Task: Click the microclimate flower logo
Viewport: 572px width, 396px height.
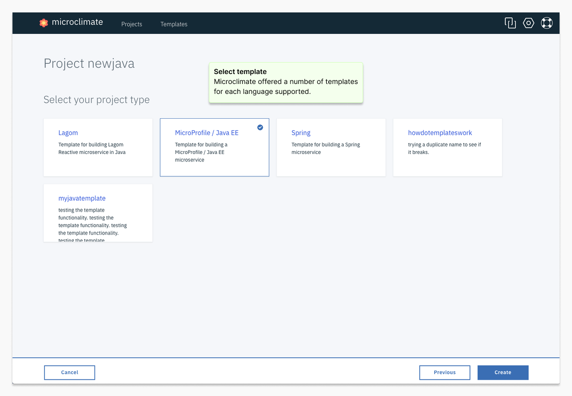Action: (x=44, y=22)
